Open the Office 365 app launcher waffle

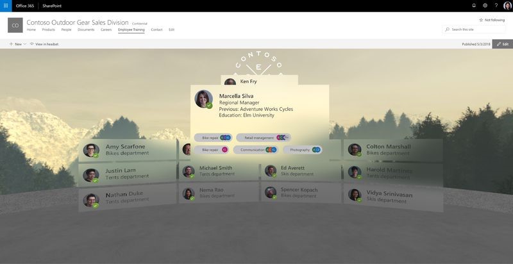click(6, 6)
